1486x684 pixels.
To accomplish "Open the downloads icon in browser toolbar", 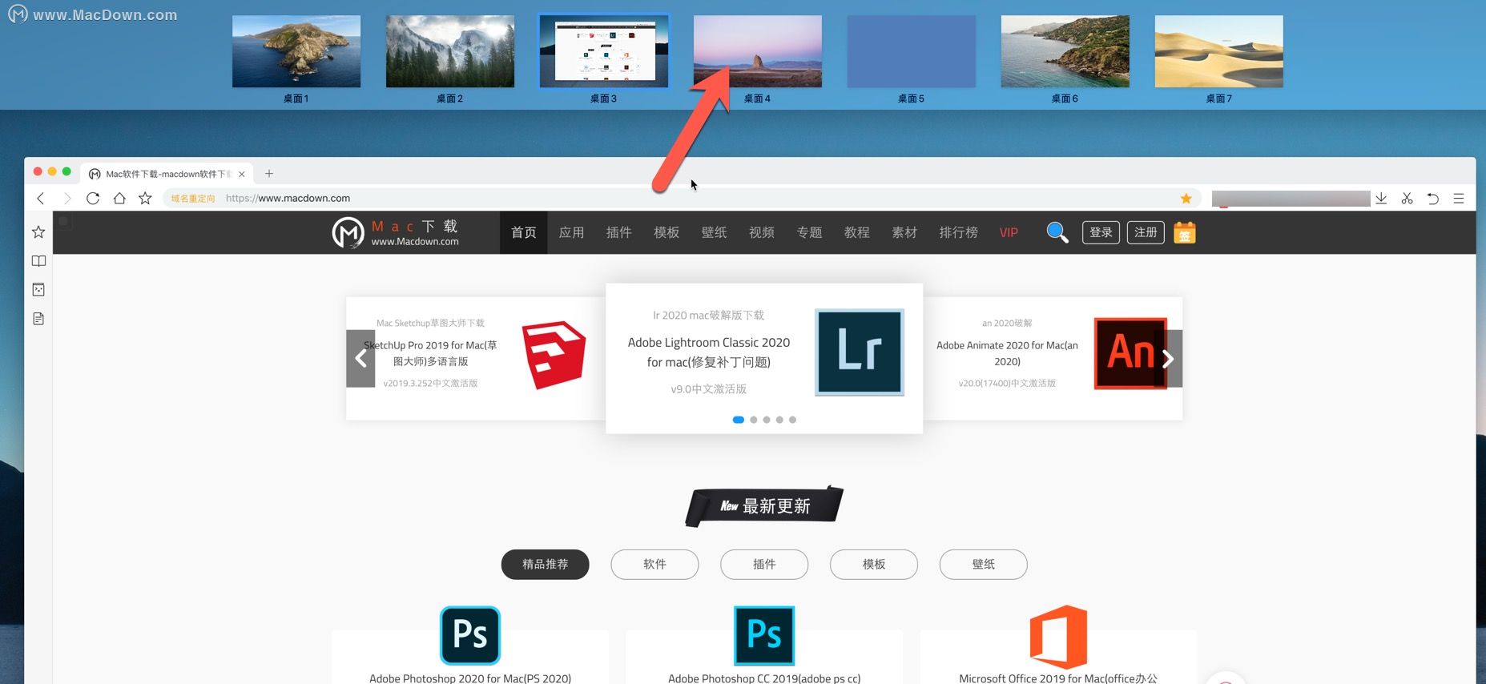I will pos(1381,199).
